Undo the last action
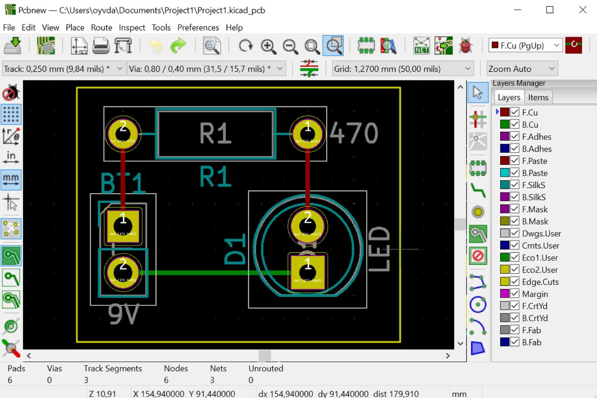Screen dimensions: 597x398 click(155, 45)
